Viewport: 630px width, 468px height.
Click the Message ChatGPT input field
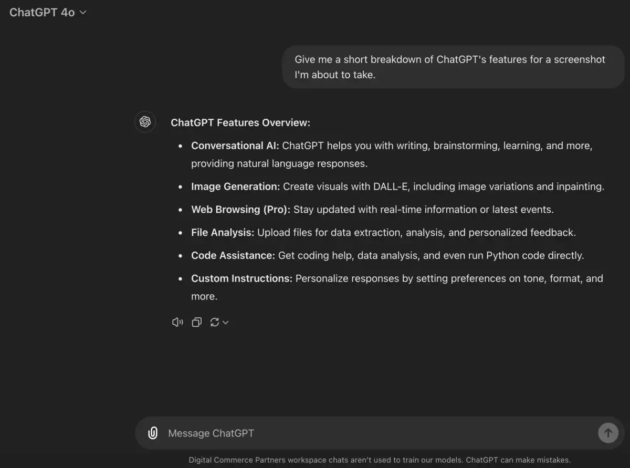[315, 433]
